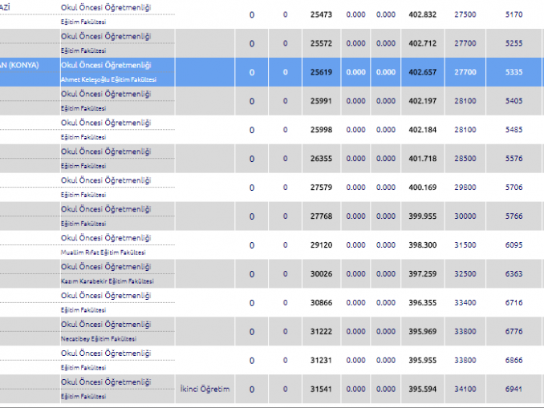Screen dimensions: 544x408
Task: Click the value 6095 in the last column
Action: 514,245
